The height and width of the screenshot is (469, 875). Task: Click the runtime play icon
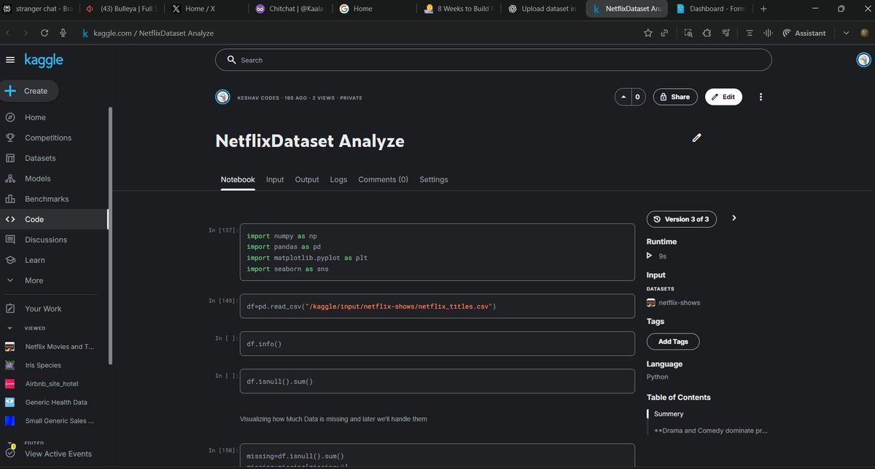(650, 256)
